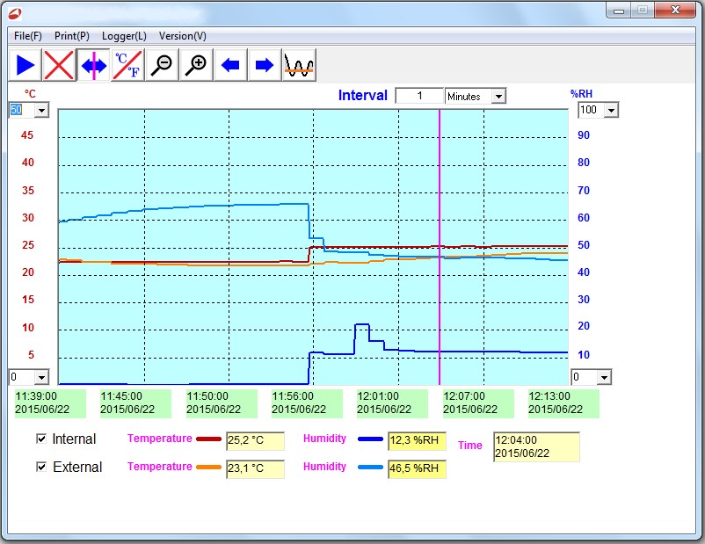Expand the °C maximum value dropdown

42,110
